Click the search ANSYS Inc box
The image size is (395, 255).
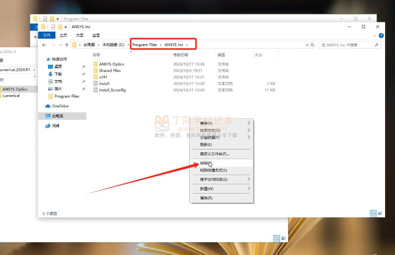(346, 45)
